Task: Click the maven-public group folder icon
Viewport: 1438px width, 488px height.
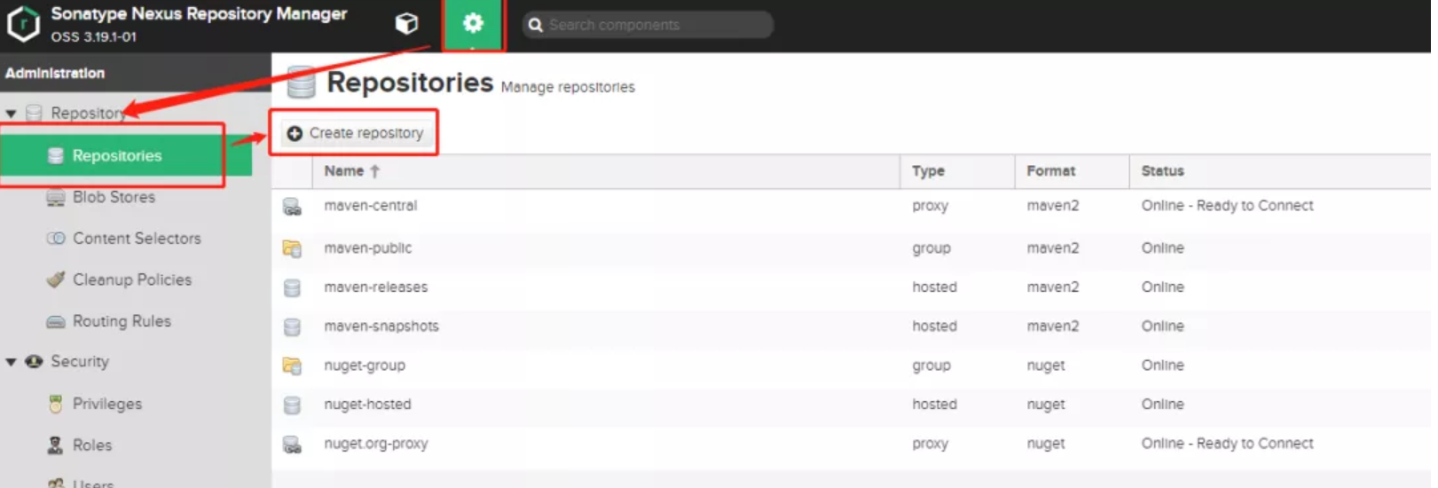Action: coord(292,248)
